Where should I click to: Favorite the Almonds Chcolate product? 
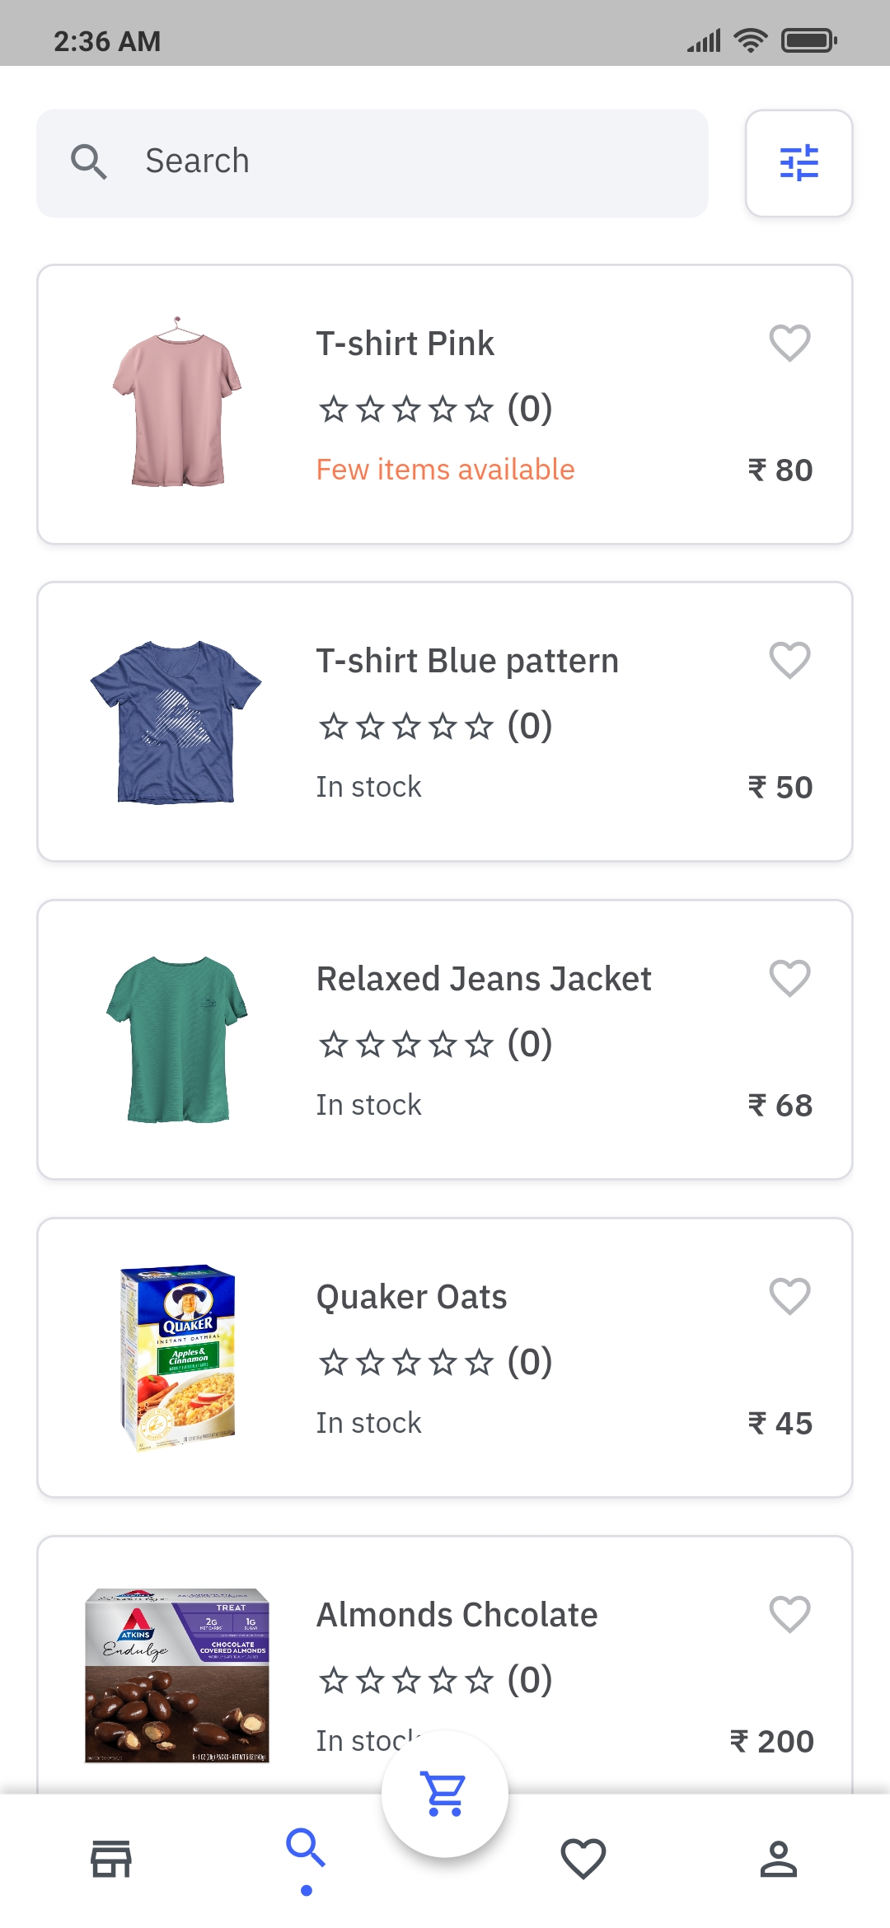pyautogui.click(x=789, y=1614)
